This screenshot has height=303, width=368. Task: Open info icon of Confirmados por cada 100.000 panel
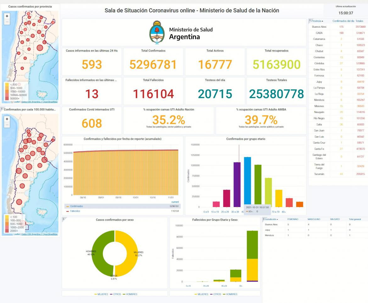tap(2, 109)
